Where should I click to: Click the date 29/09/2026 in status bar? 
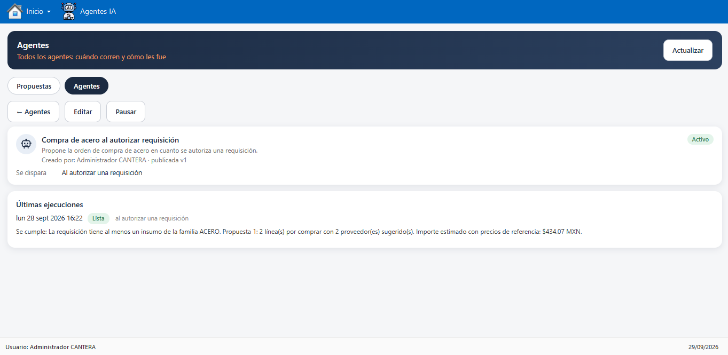coord(703,347)
